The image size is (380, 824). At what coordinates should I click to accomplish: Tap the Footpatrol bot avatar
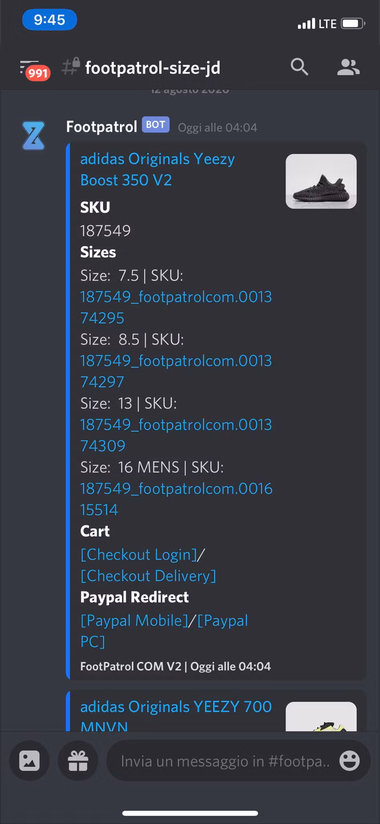pos(33,136)
